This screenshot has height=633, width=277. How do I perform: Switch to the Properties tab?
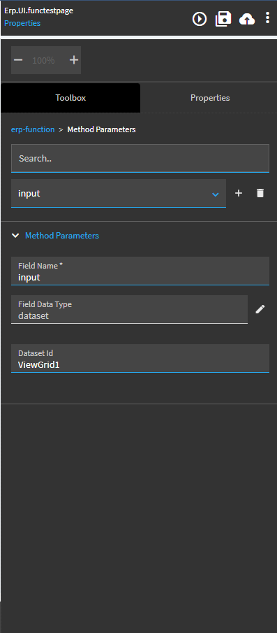click(210, 98)
